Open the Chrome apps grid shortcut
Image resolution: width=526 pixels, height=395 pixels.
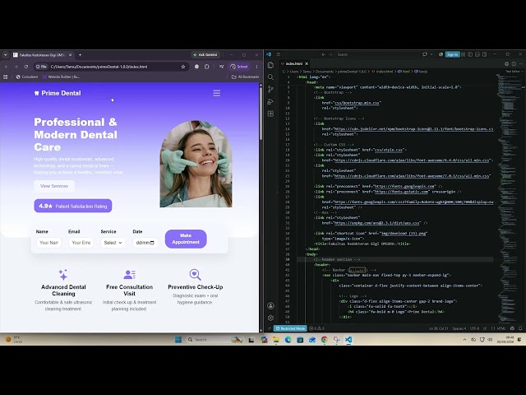click(x=6, y=77)
